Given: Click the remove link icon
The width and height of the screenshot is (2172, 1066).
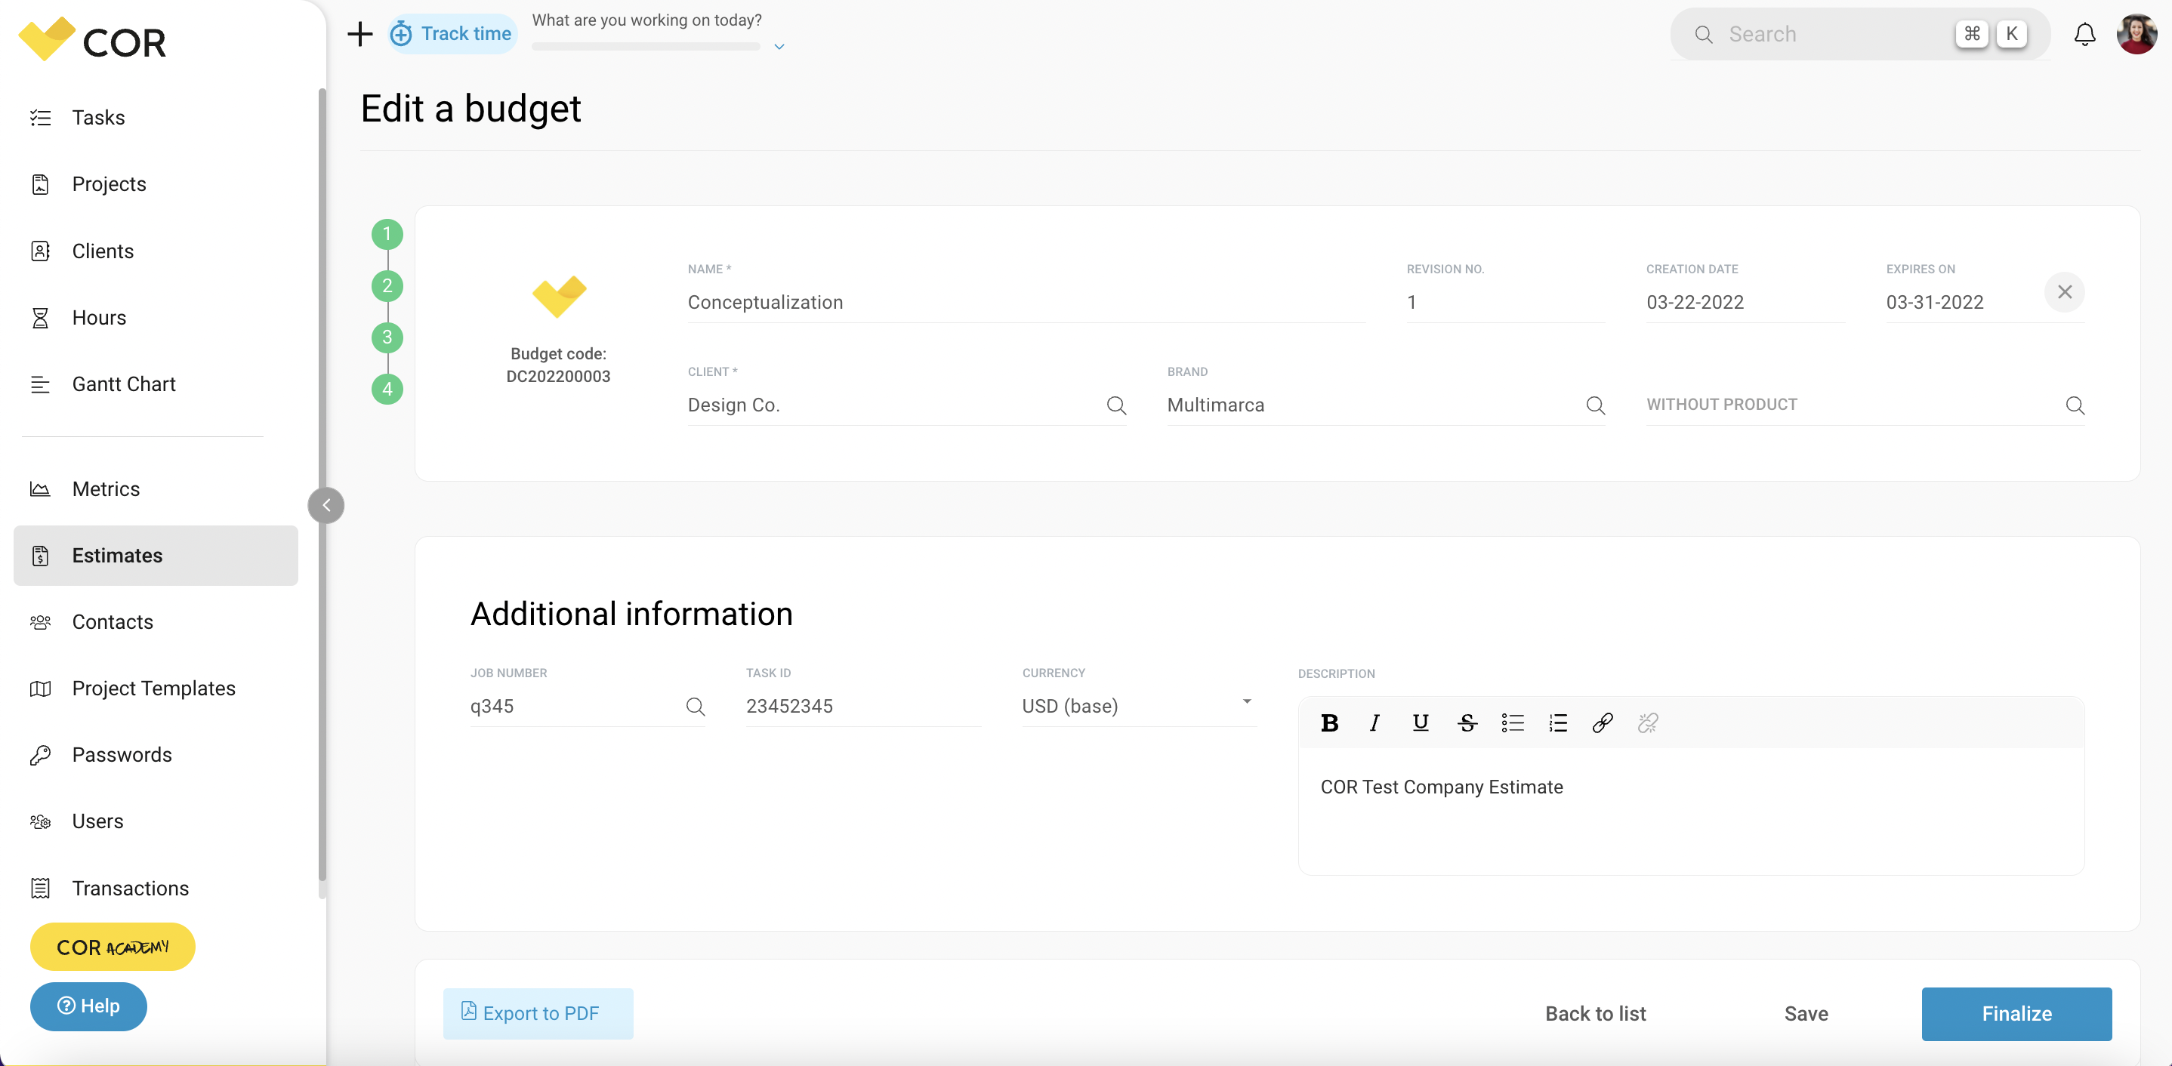Looking at the screenshot, I should tap(1648, 723).
